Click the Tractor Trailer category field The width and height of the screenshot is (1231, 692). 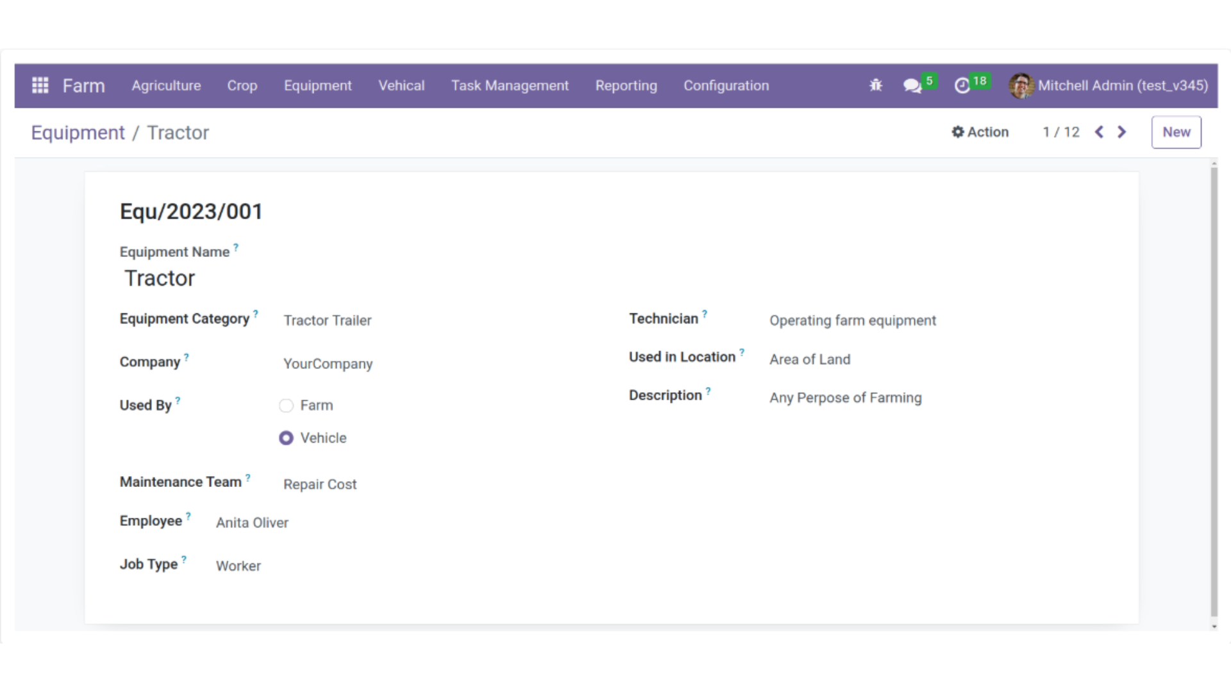(x=327, y=320)
